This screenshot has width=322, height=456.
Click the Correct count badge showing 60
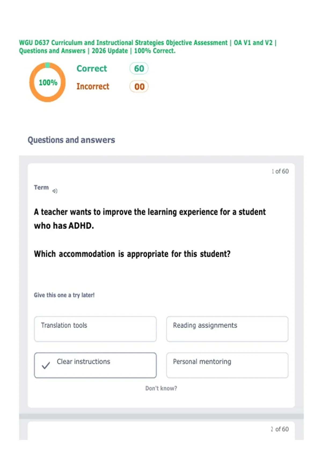click(139, 68)
